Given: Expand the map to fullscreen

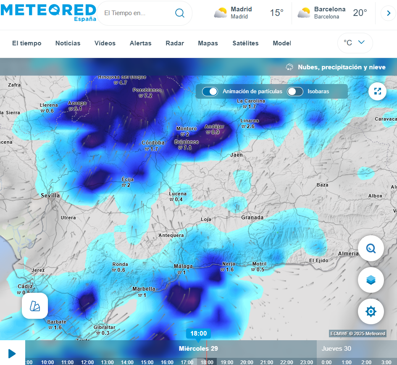Looking at the screenshot, I should pos(377,91).
